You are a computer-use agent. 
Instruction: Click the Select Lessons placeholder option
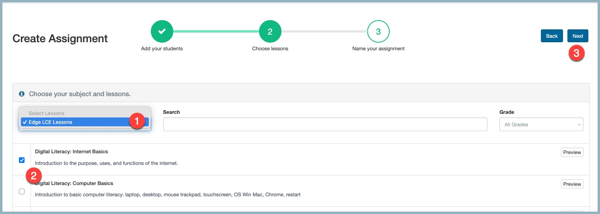pyautogui.click(x=47, y=113)
